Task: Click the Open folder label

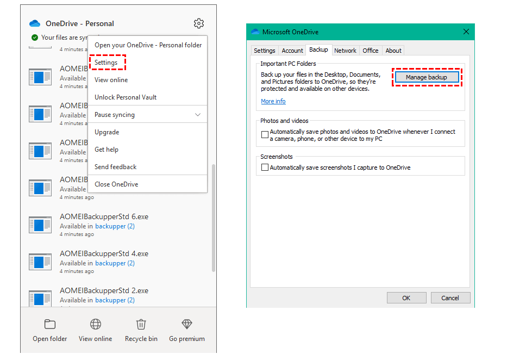Action: (x=50, y=339)
